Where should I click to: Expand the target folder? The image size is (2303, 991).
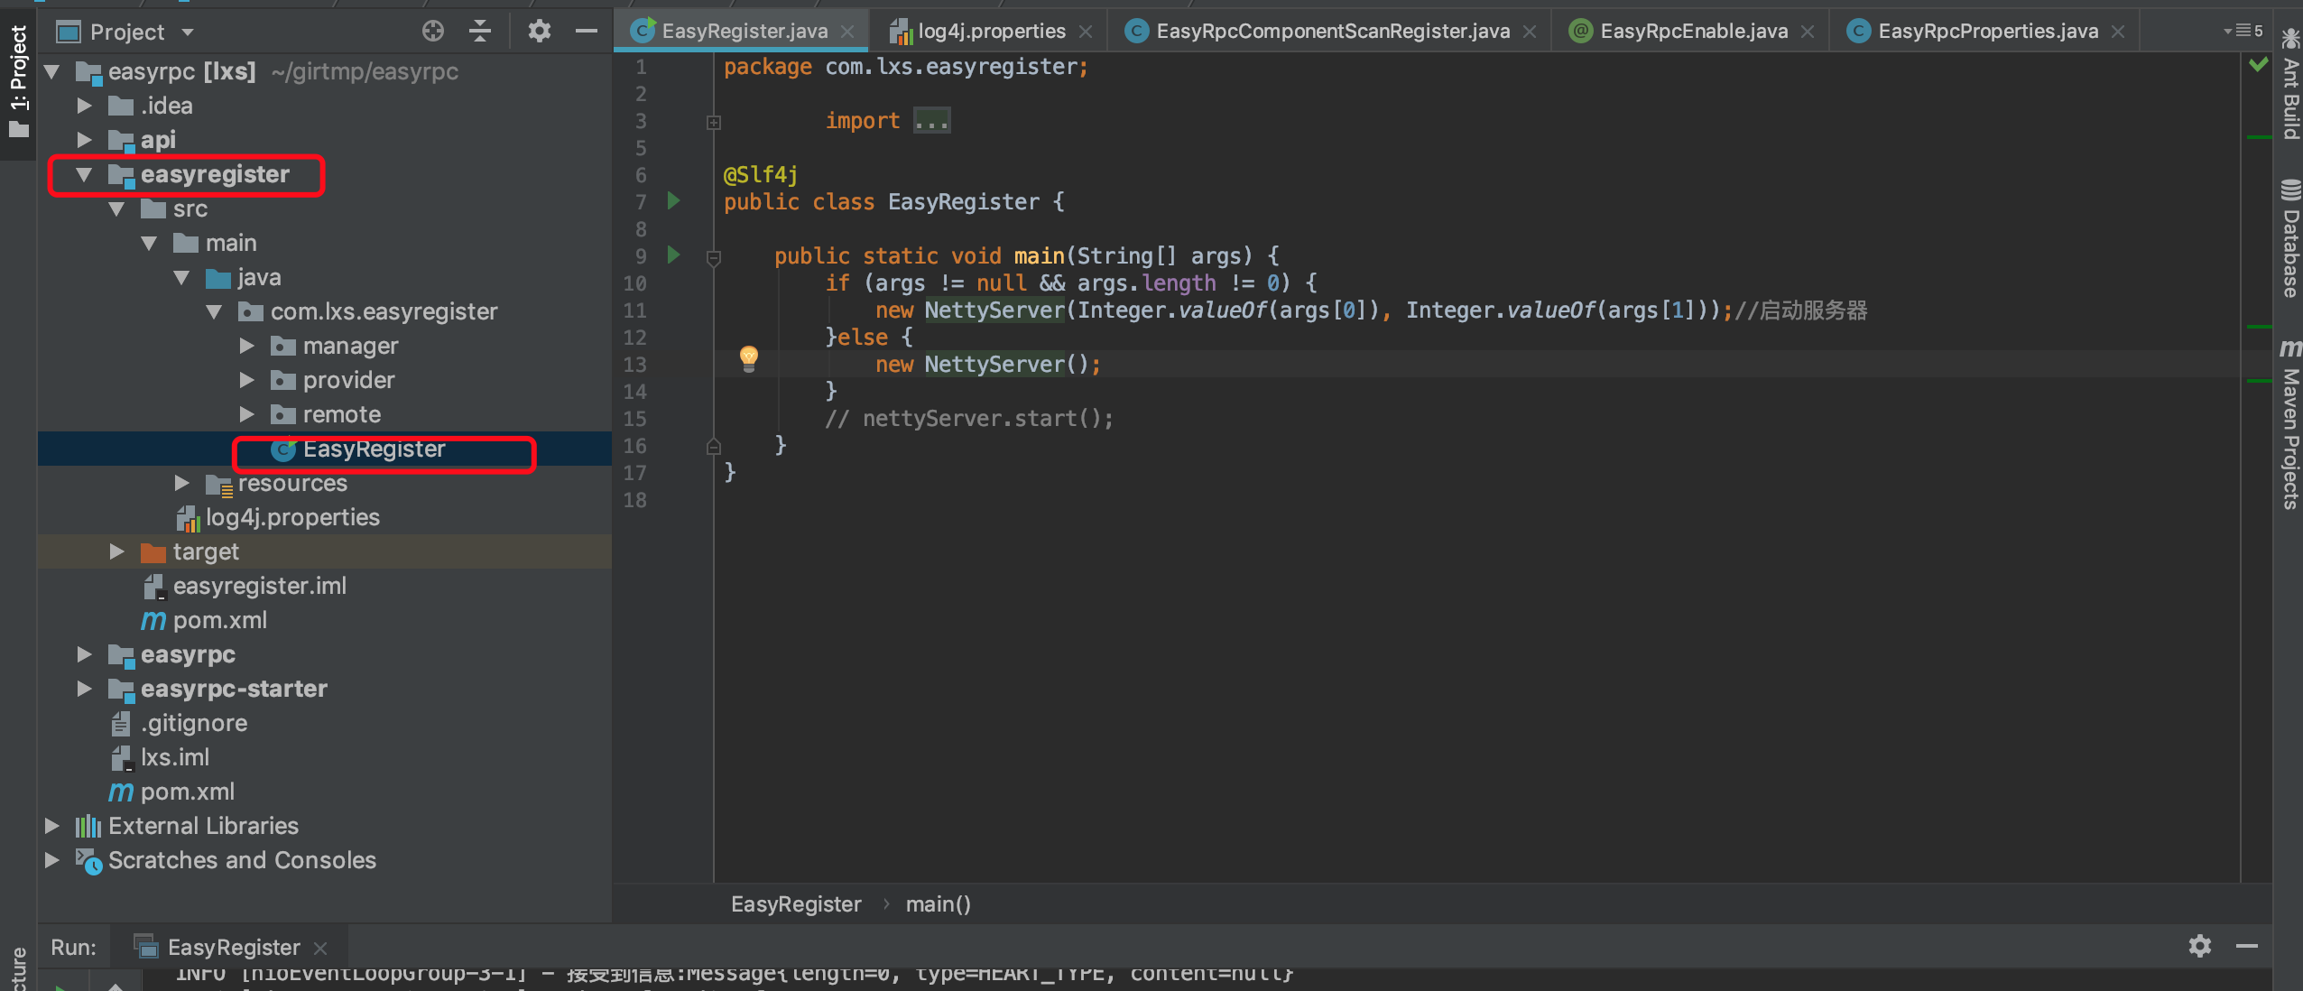[x=117, y=551]
